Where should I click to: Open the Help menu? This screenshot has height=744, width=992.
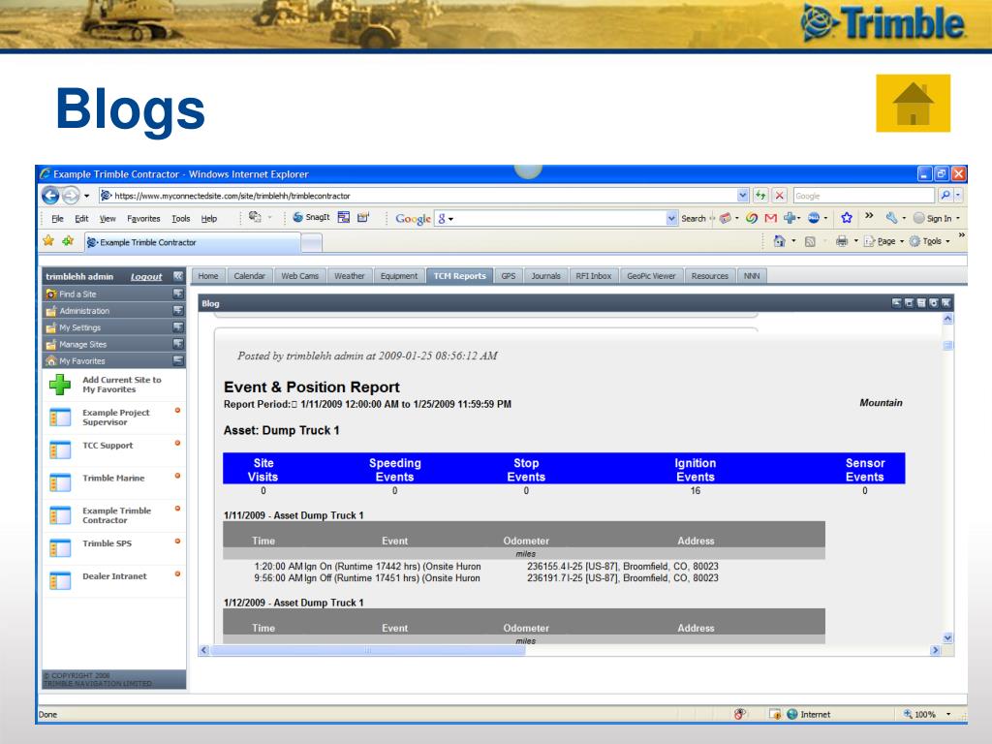click(x=209, y=218)
